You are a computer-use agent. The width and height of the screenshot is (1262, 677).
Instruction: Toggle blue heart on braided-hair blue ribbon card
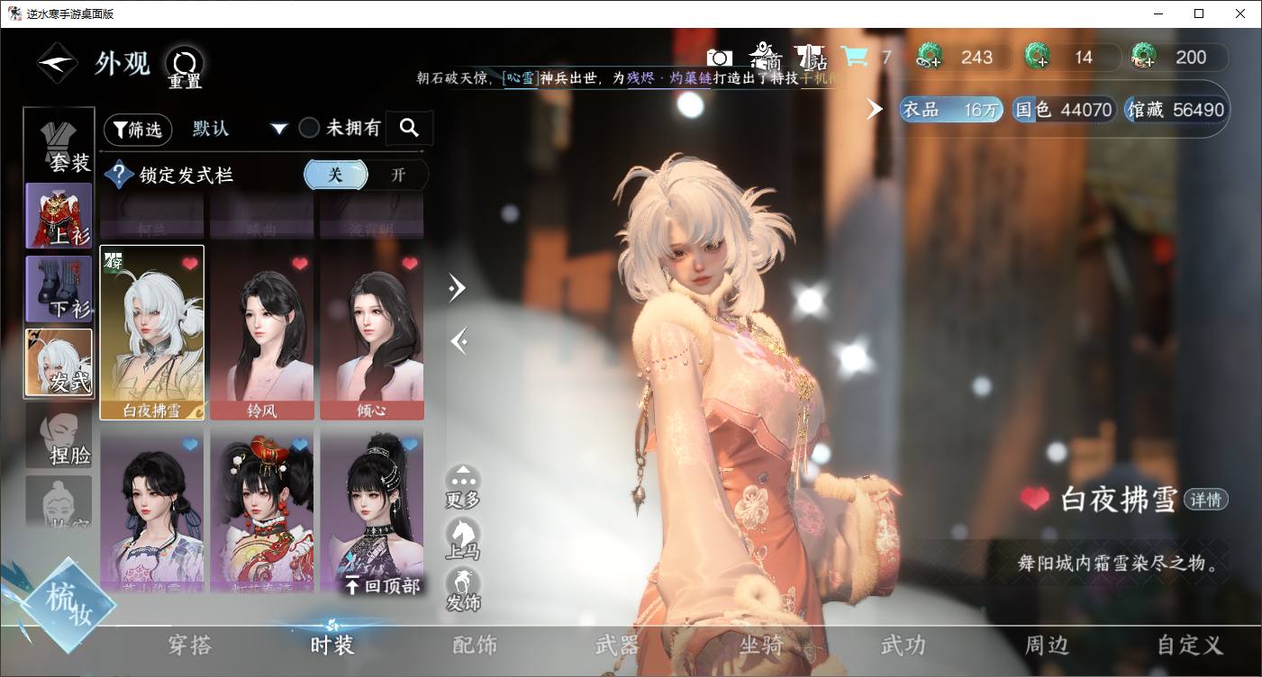pyautogui.click(x=189, y=444)
